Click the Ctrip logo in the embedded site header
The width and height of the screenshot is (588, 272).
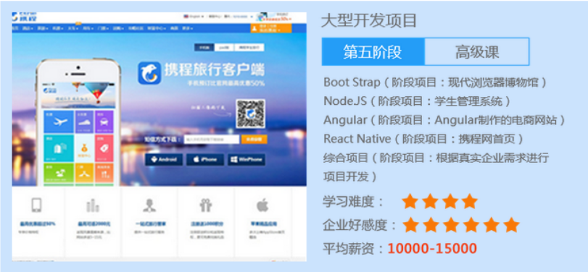(x=25, y=17)
